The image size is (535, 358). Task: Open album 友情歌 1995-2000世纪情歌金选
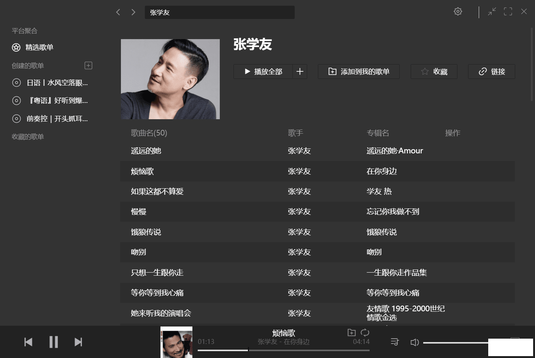click(x=406, y=313)
